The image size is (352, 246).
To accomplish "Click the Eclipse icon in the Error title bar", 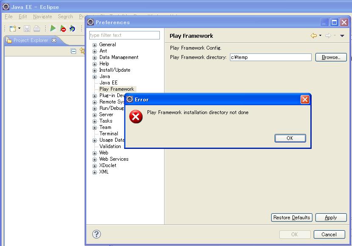I will [130, 99].
